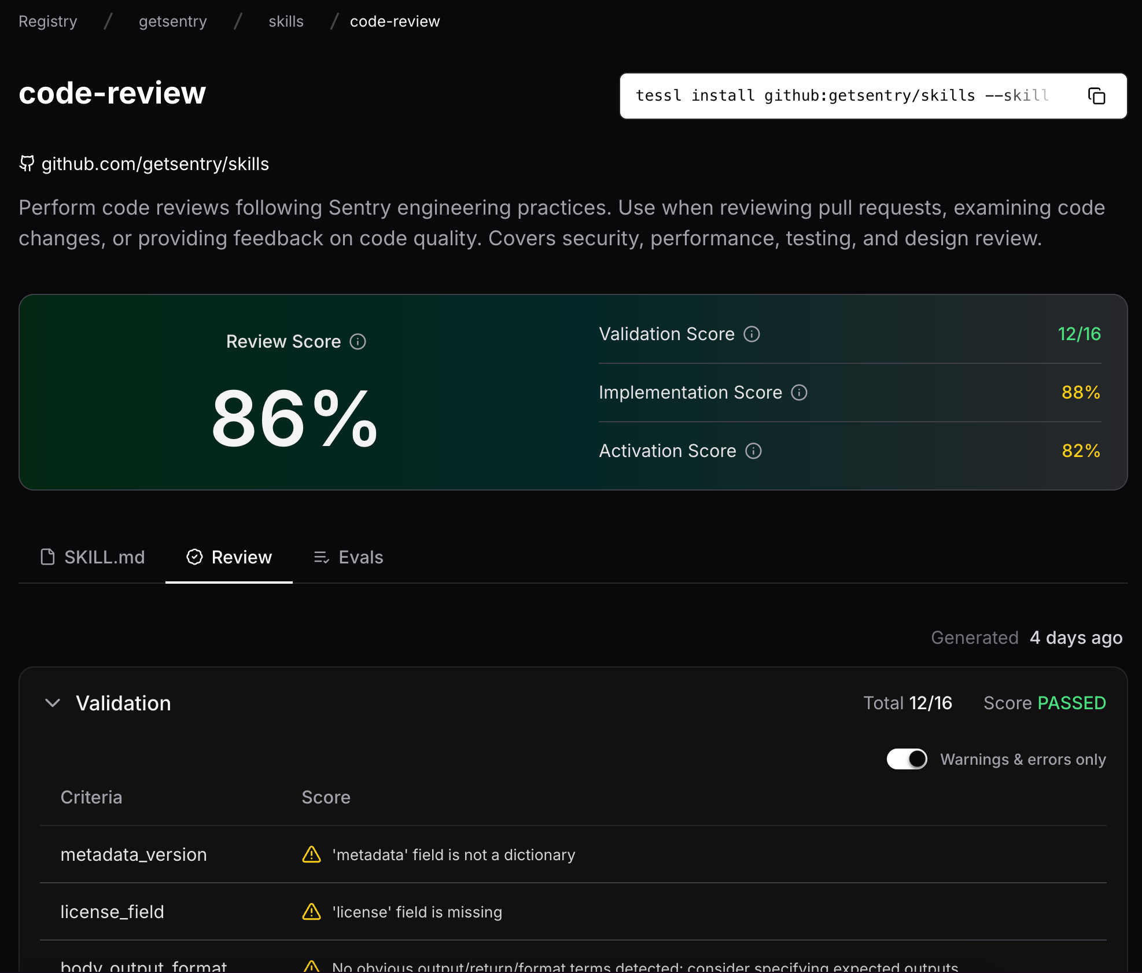Viewport: 1142px width, 973px height.
Task: Open getsentry breadcrumb link
Action: pyautogui.click(x=173, y=21)
